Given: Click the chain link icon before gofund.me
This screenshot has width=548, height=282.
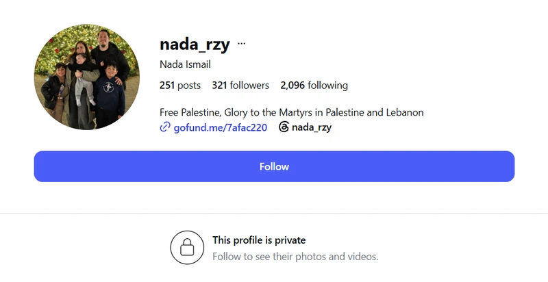Looking at the screenshot, I should [165, 127].
